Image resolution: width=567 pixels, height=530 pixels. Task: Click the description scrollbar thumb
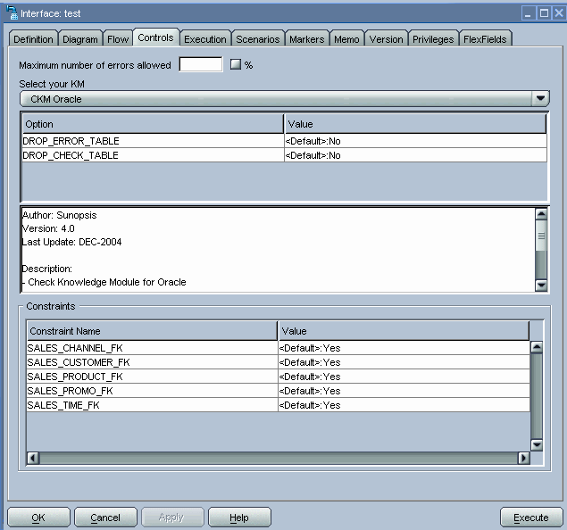[x=541, y=236]
